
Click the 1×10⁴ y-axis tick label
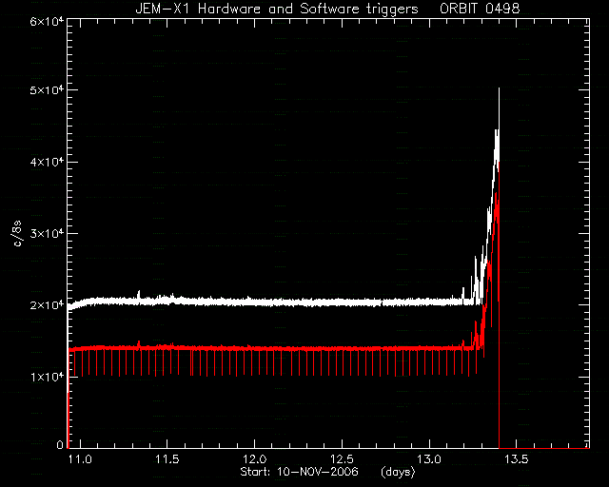pyautogui.click(x=47, y=377)
